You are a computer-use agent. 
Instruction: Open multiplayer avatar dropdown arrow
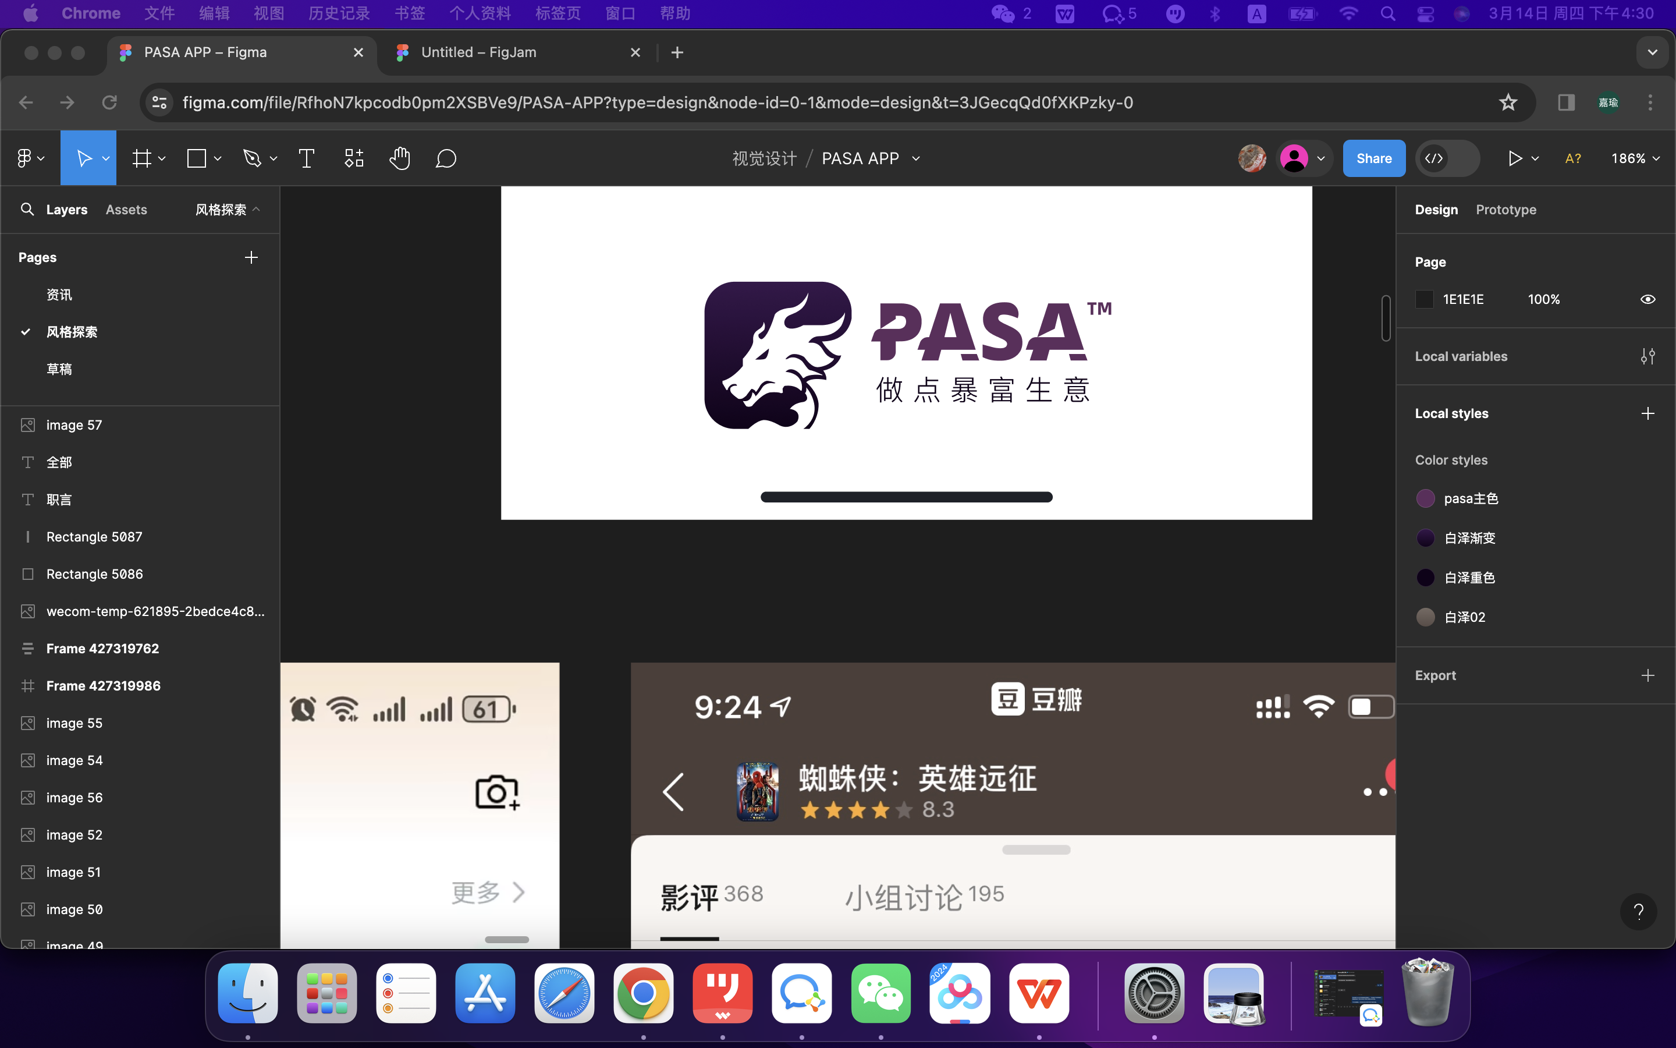click(1320, 159)
